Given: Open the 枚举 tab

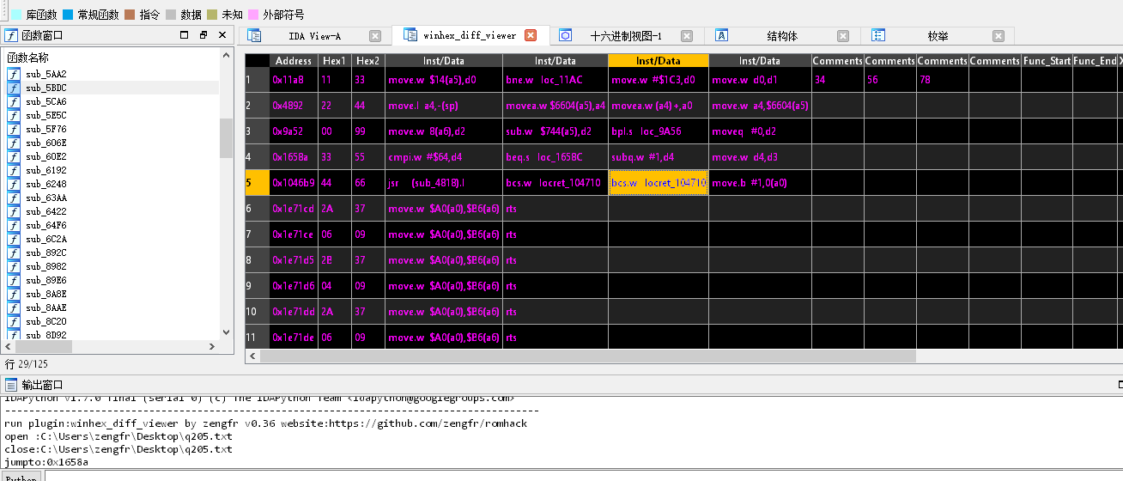Looking at the screenshot, I should pyautogui.click(x=938, y=36).
